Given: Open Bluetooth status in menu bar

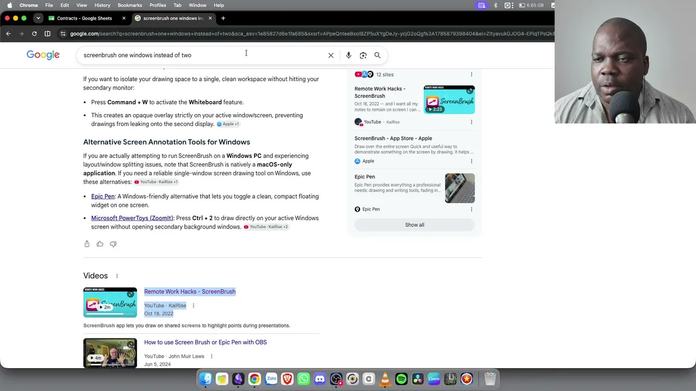Looking at the screenshot, I should coord(495,5).
